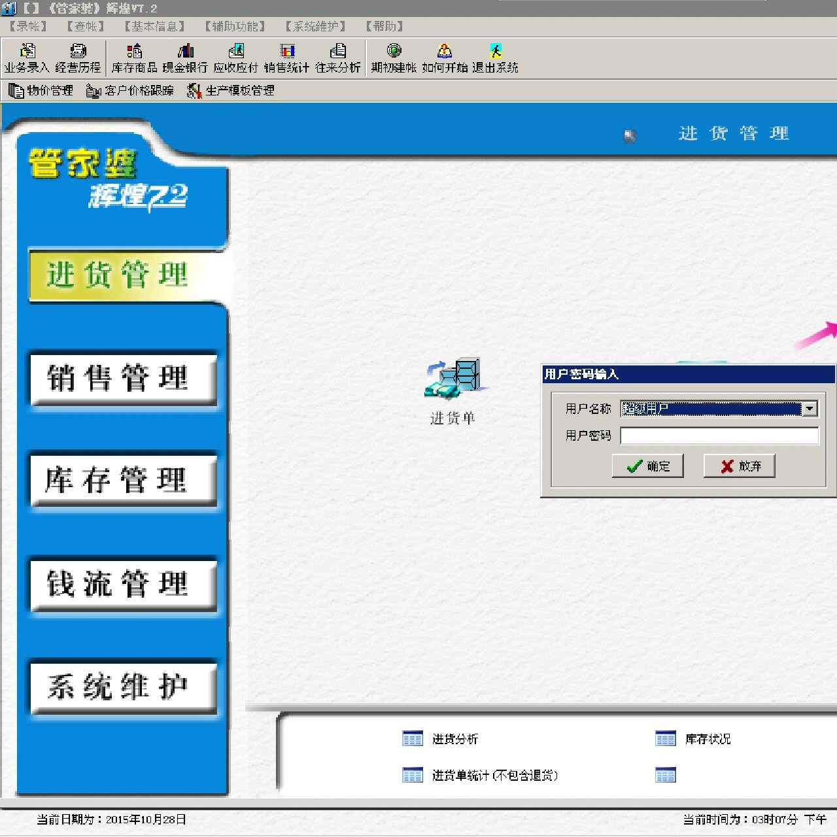Expand the 用户名称 dropdown arrow
The width and height of the screenshot is (837, 837).
pos(810,409)
